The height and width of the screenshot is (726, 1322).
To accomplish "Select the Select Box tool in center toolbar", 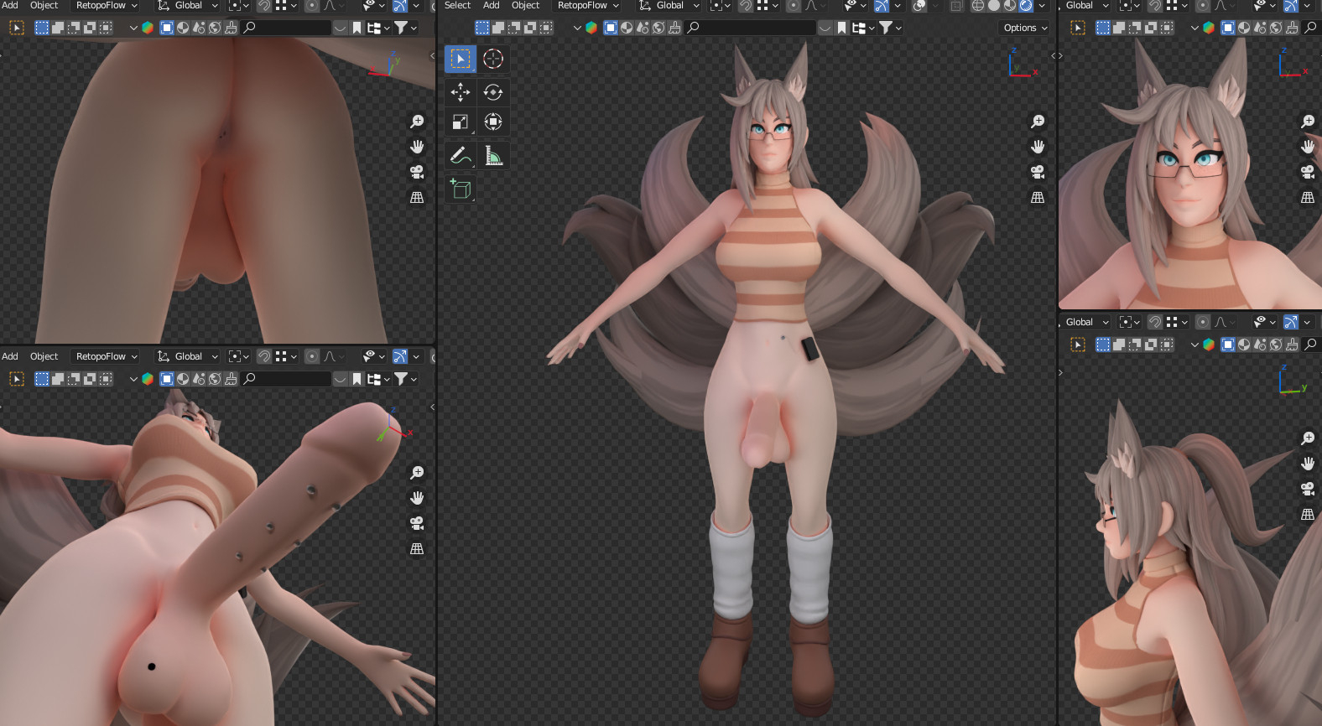I will click(461, 59).
